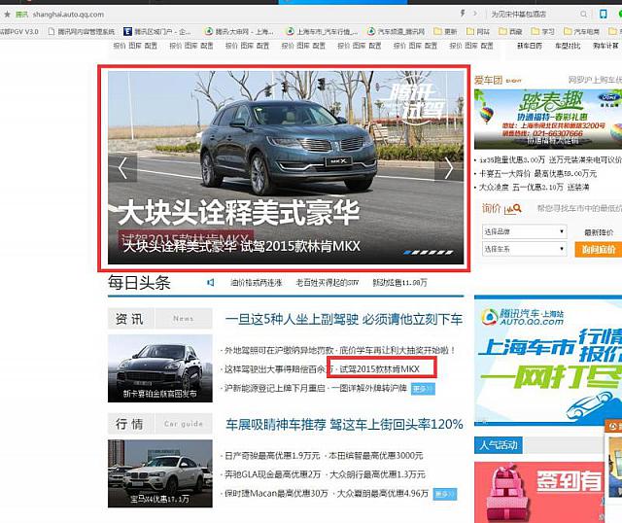622x523 pixels.
Task: Select the 资讯 section tab
Action: click(x=129, y=319)
